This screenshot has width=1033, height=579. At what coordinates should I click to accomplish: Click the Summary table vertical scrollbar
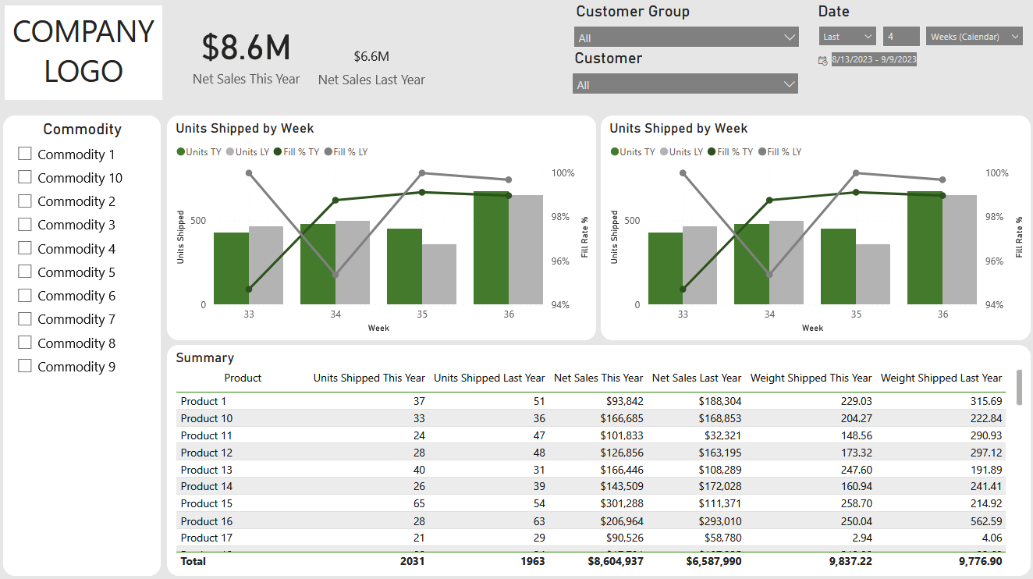click(1018, 388)
